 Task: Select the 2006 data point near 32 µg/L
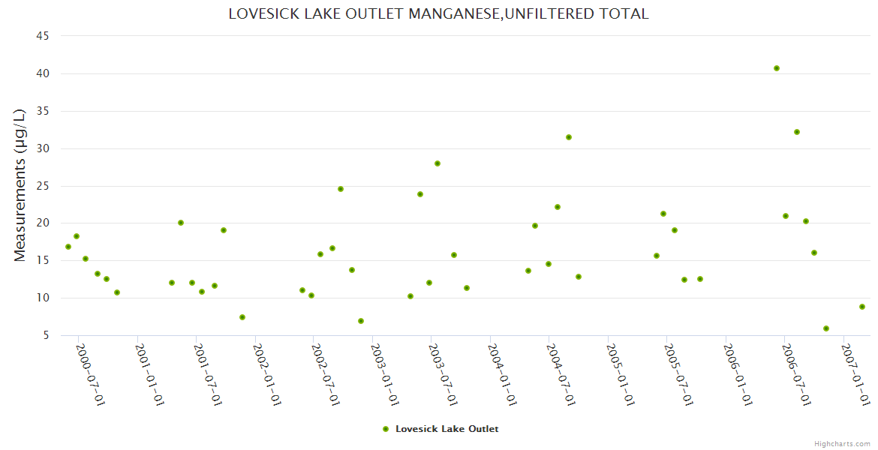pos(797,132)
